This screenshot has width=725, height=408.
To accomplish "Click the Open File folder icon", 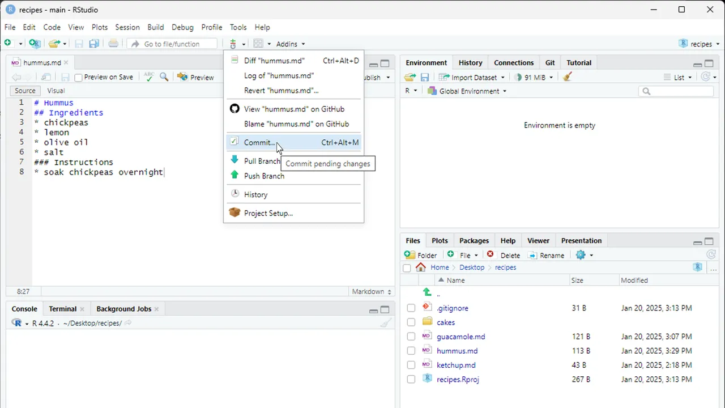I will point(54,44).
